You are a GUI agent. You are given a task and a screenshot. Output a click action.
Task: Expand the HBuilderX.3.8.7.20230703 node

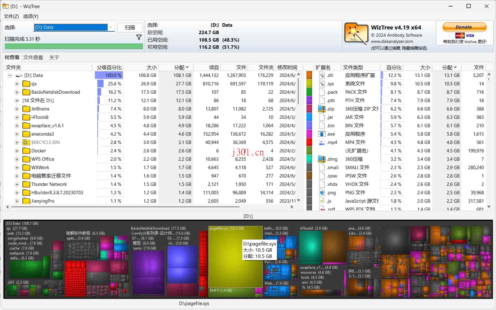point(17,193)
